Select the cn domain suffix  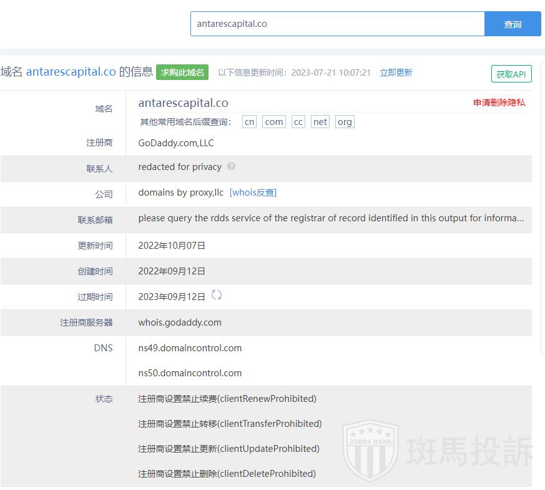click(249, 122)
